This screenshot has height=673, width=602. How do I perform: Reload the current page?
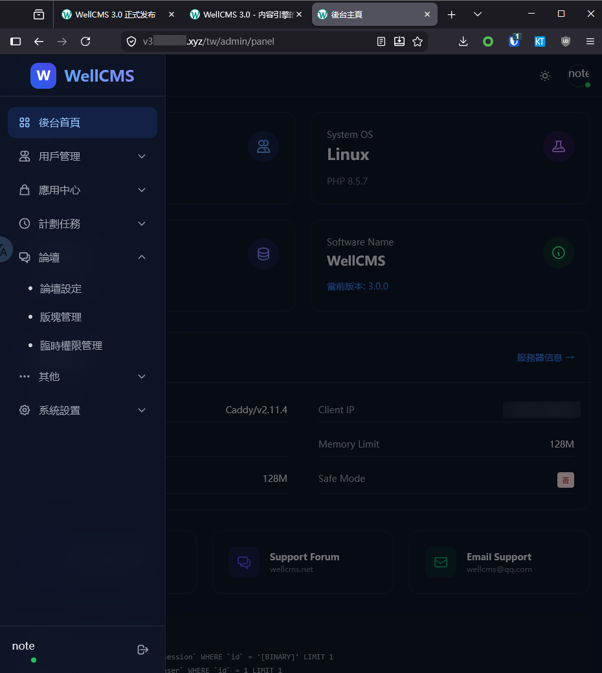pos(85,41)
